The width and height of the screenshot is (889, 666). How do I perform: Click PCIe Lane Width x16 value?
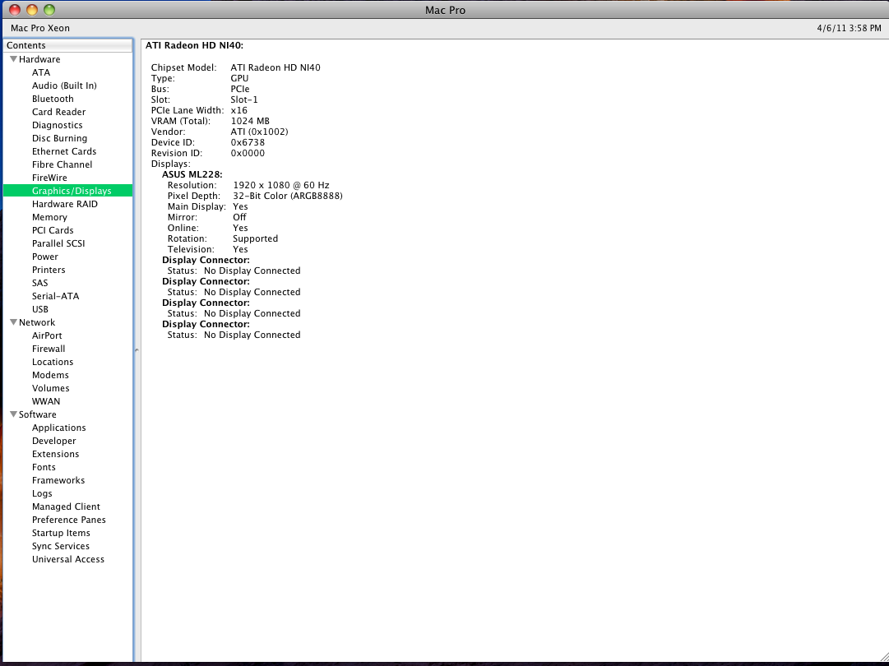coord(239,110)
